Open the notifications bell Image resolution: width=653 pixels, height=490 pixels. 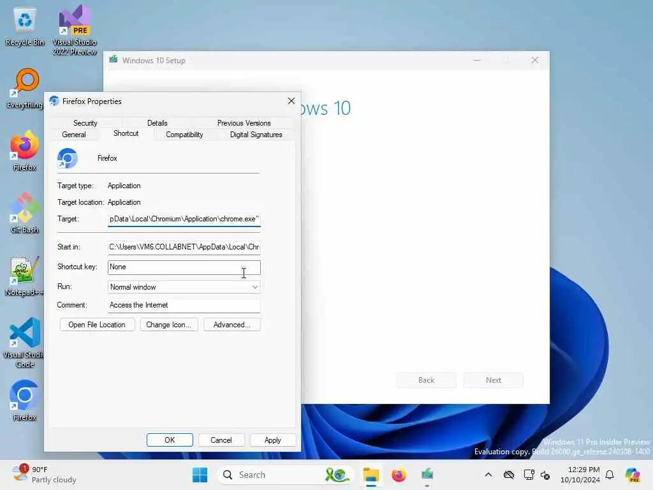610,475
